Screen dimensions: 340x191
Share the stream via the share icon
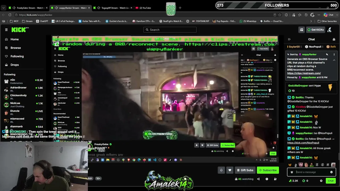click(258, 179)
